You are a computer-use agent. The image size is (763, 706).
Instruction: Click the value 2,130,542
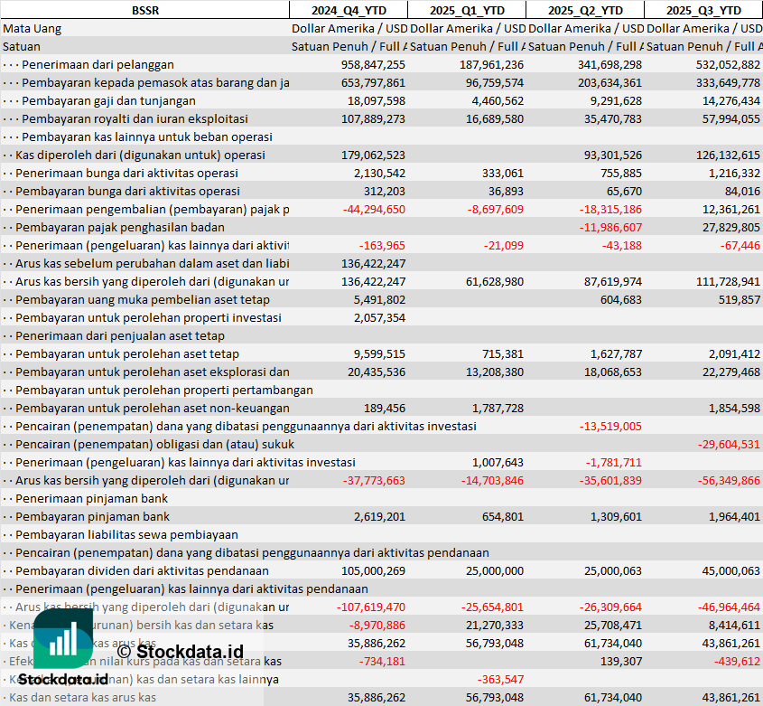(x=379, y=173)
